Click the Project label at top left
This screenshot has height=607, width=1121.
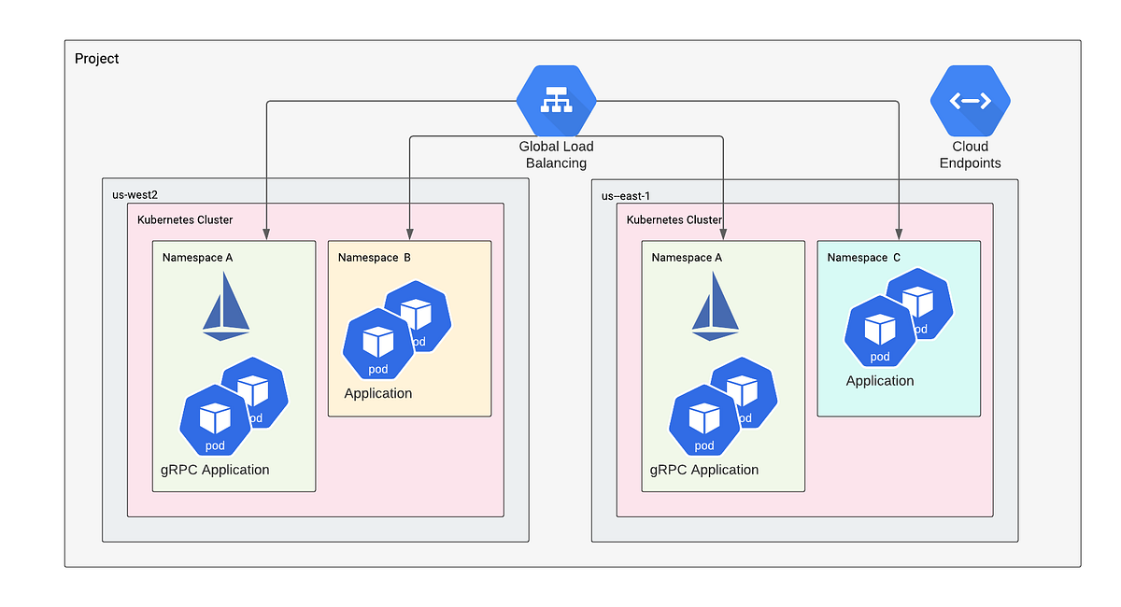click(97, 58)
